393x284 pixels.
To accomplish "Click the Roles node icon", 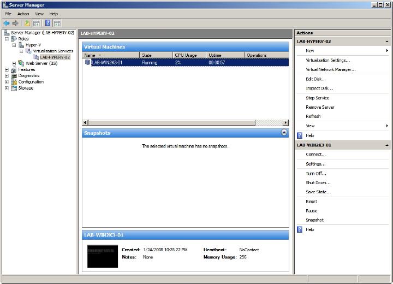I will (14, 39).
